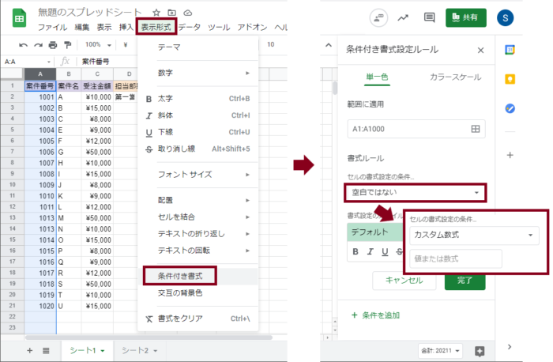Image resolution: width=553 pixels, height=362 pixels.
Task: Click the paint format roller icon
Action: (66, 45)
